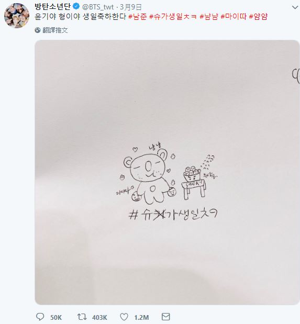Click the 翻譯推文 translate tweet link
Viewport: 300px width, 324px height.
55,30
